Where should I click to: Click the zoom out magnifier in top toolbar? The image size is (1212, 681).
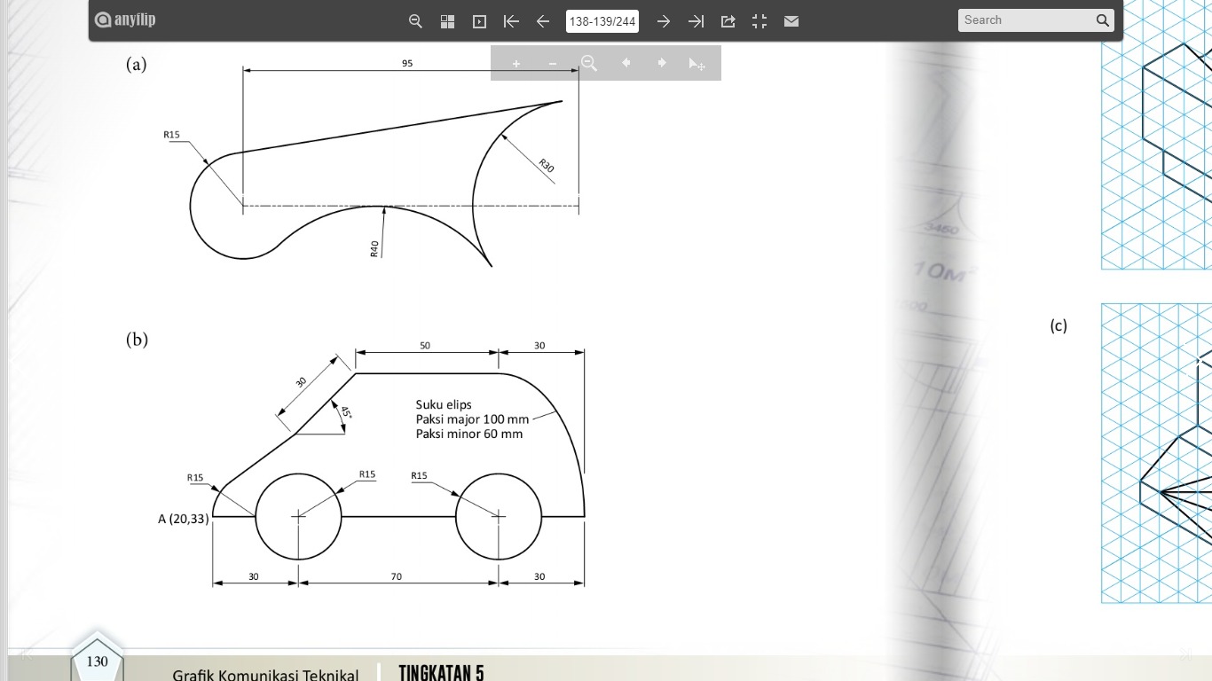415,21
